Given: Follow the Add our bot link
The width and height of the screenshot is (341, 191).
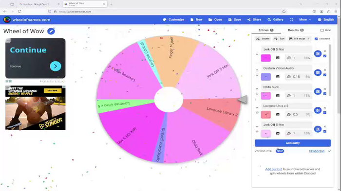Looking at the screenshot, I should tap(273, 169).
